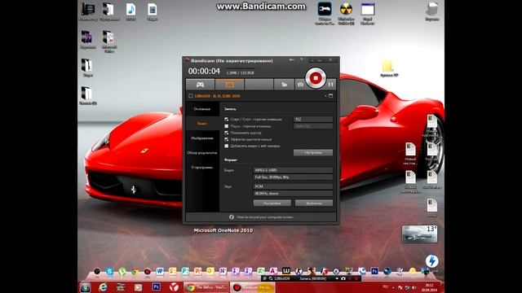Click the Шаблоны button
Screen dimensions: 522x293
(x=314, y=203)
